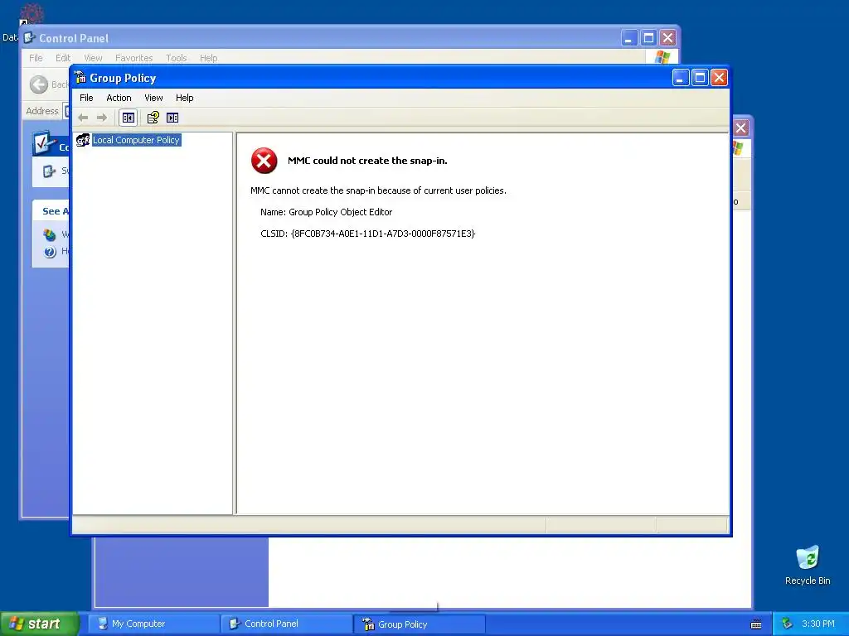Click the text 'MMC cannot create the snap-in because of current user policies.'
This screenshot has width=849, height=636.
click(x=378, y=190)
